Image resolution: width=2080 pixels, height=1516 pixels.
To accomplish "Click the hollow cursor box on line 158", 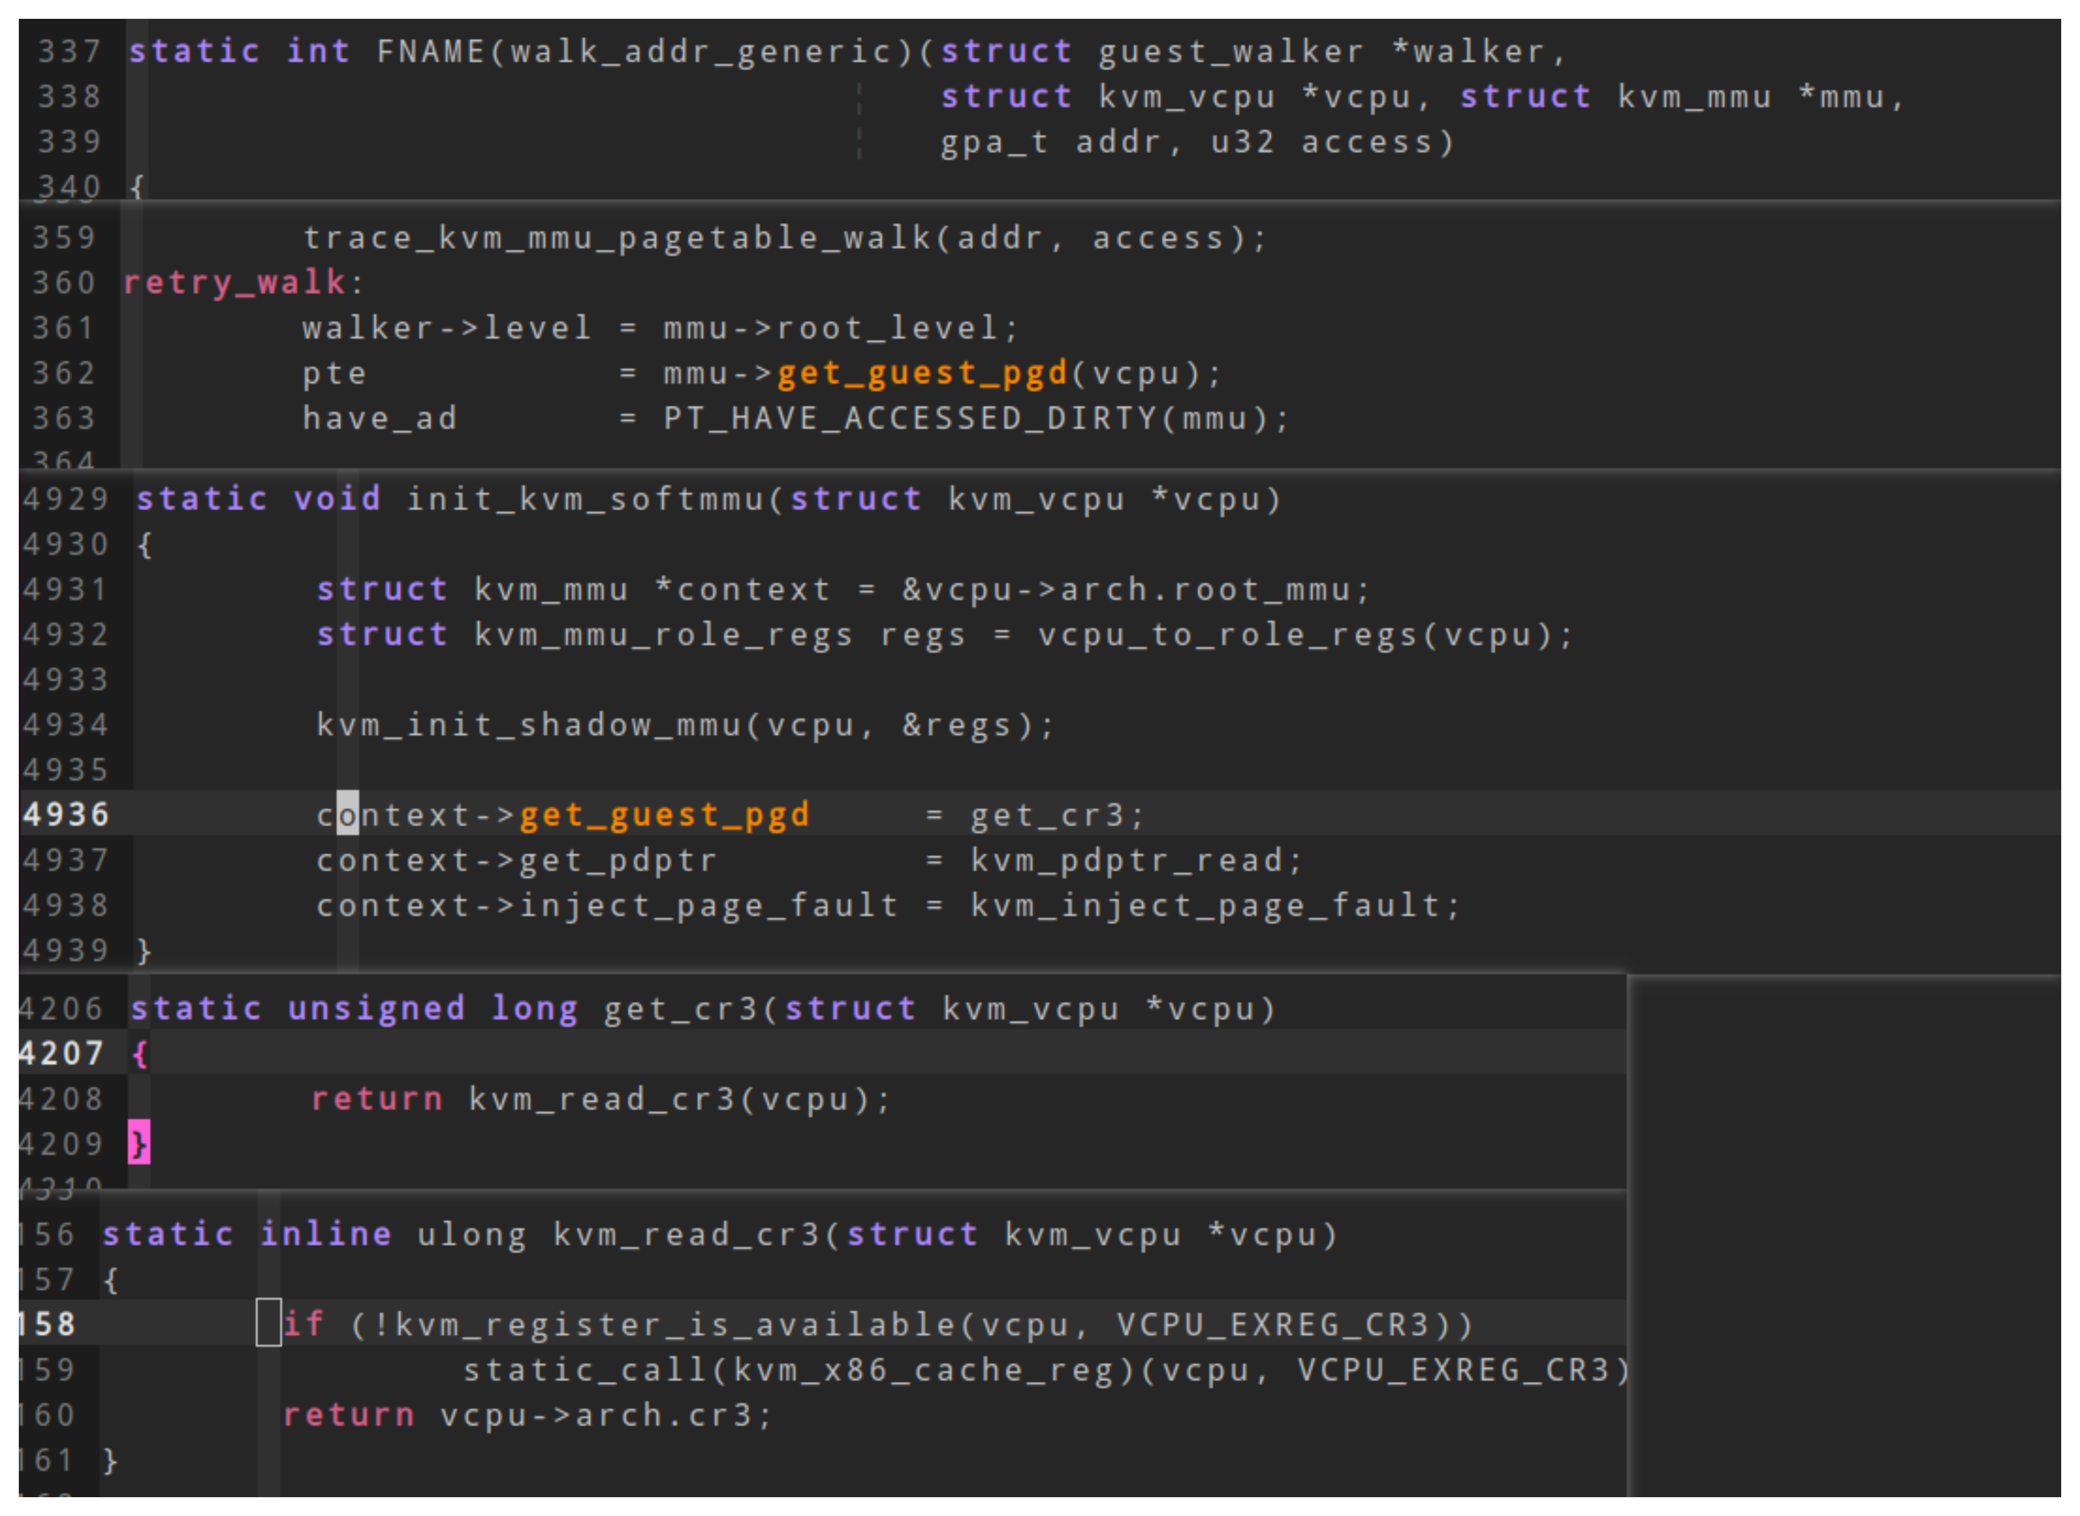I will coord(268,1323).
